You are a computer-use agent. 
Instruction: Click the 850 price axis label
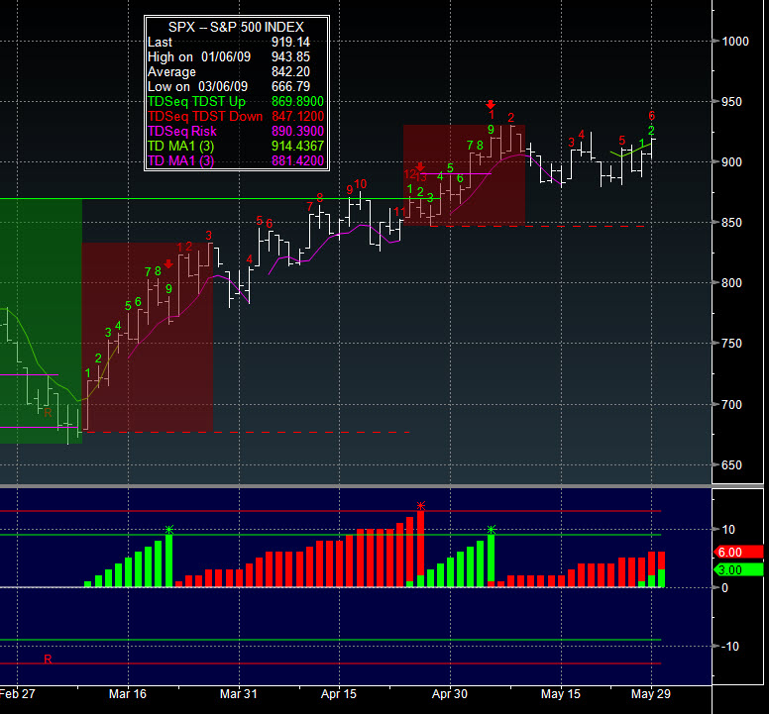click(731, 223)
